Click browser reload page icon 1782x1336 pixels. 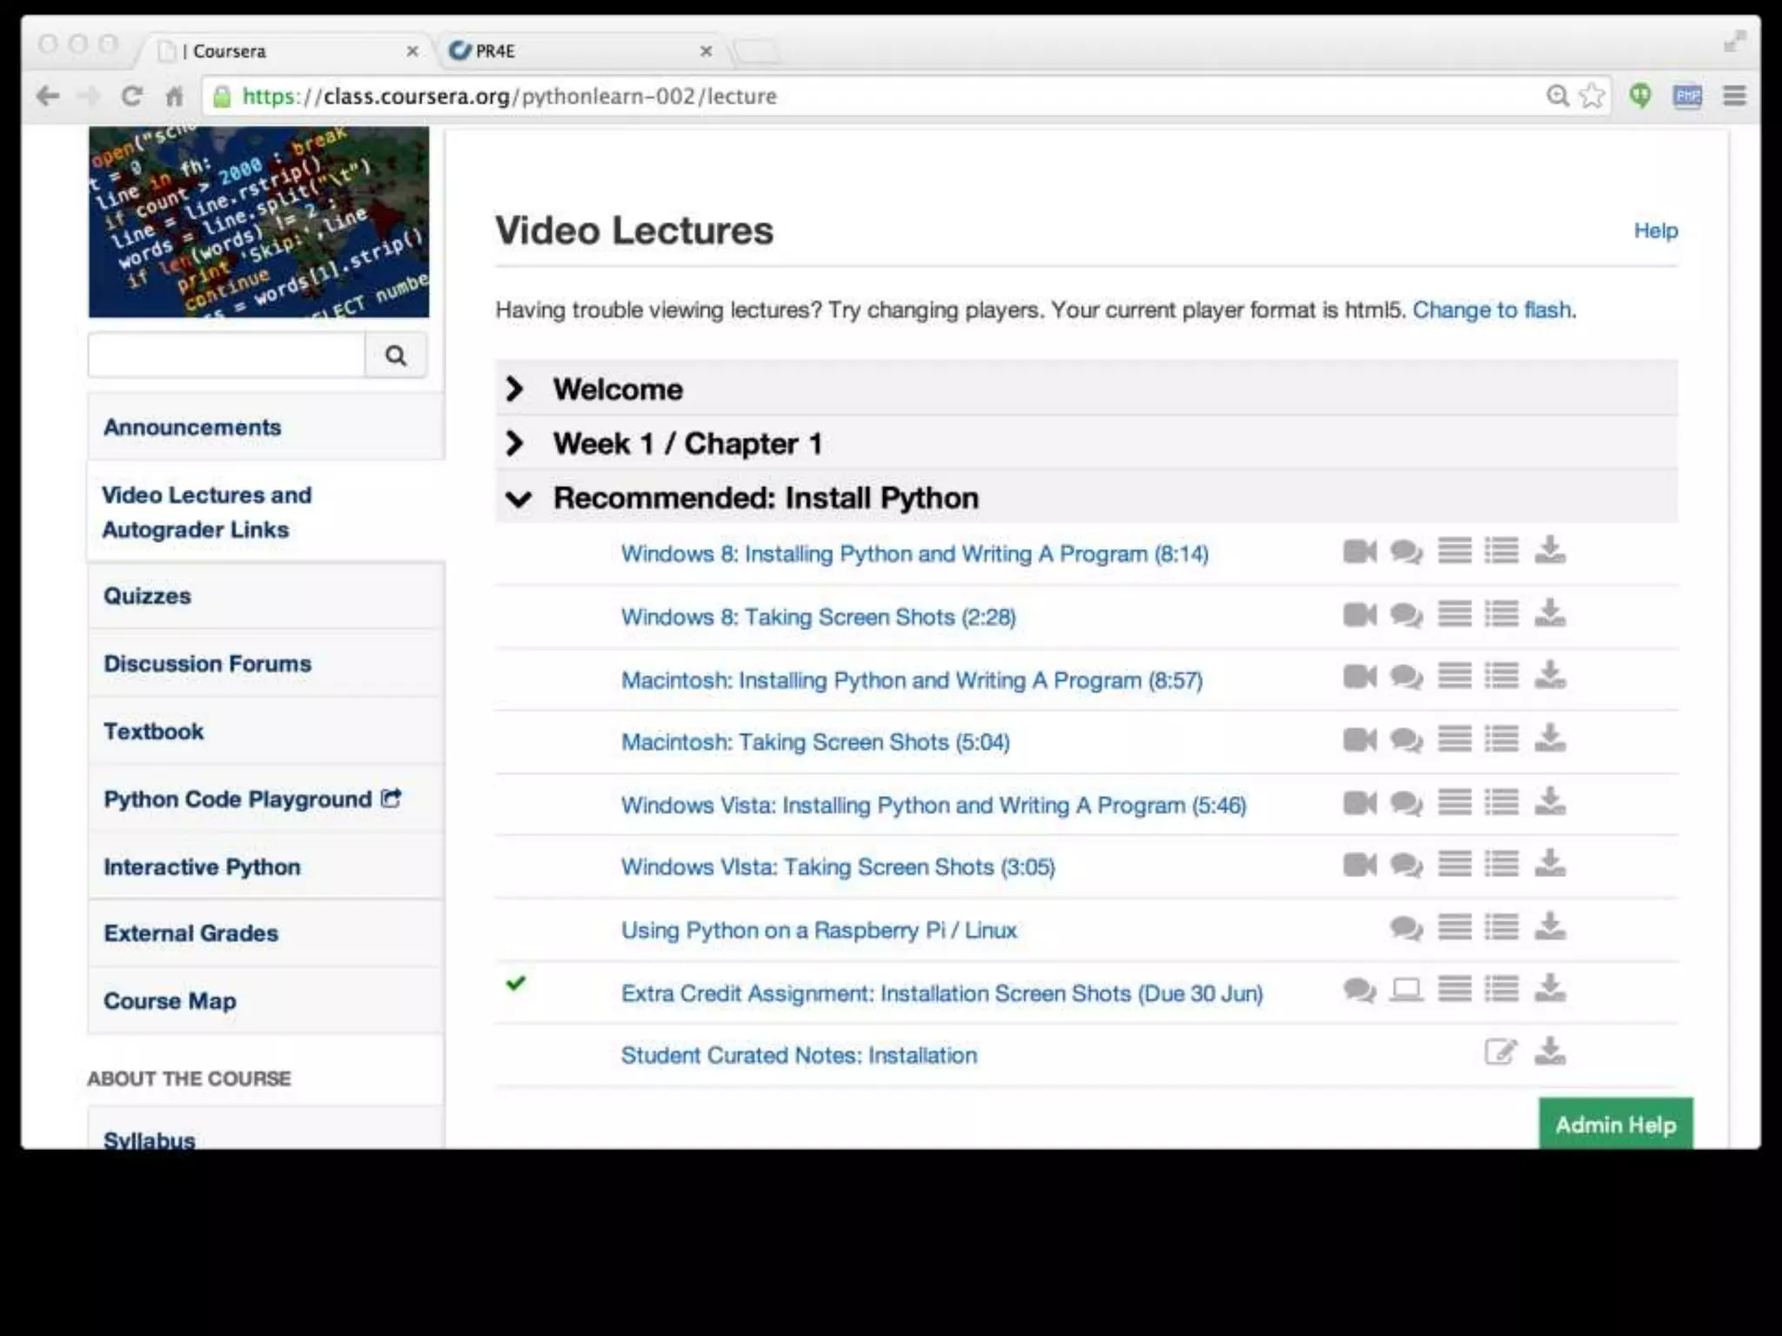pos(131,96)
